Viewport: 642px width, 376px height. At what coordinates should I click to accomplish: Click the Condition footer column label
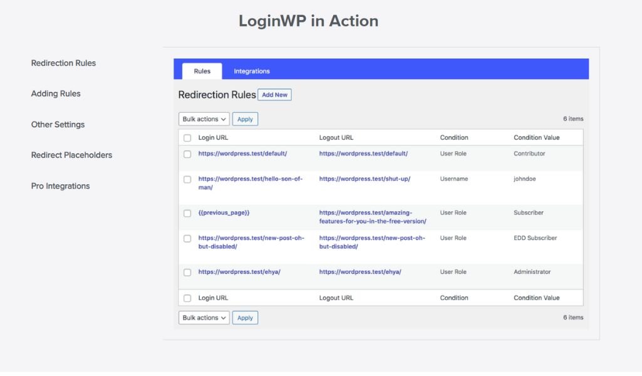tap(453, 298)
